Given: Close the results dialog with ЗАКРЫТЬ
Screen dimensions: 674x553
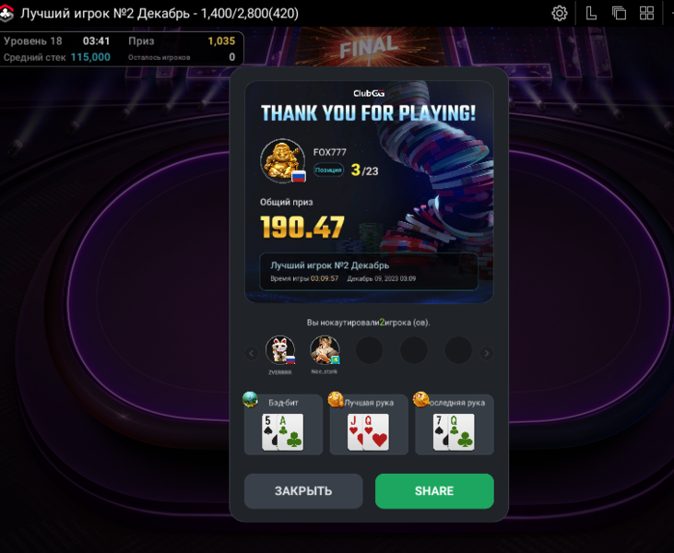Looking at the screenshot, I should [303, 491].
